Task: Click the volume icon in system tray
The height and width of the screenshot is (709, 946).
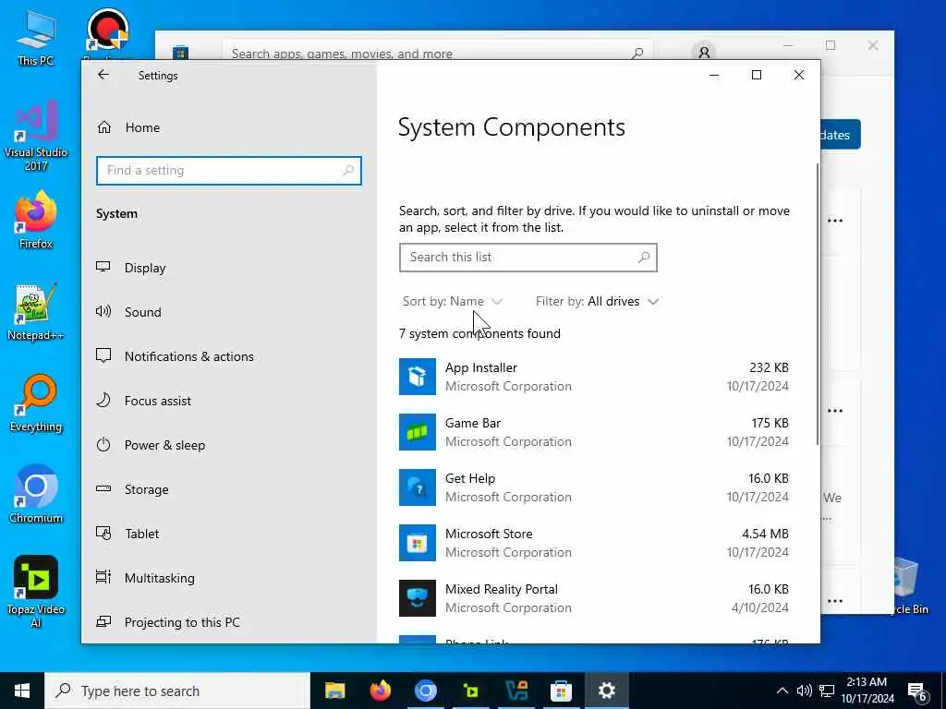Action: (x=804, y=691)
